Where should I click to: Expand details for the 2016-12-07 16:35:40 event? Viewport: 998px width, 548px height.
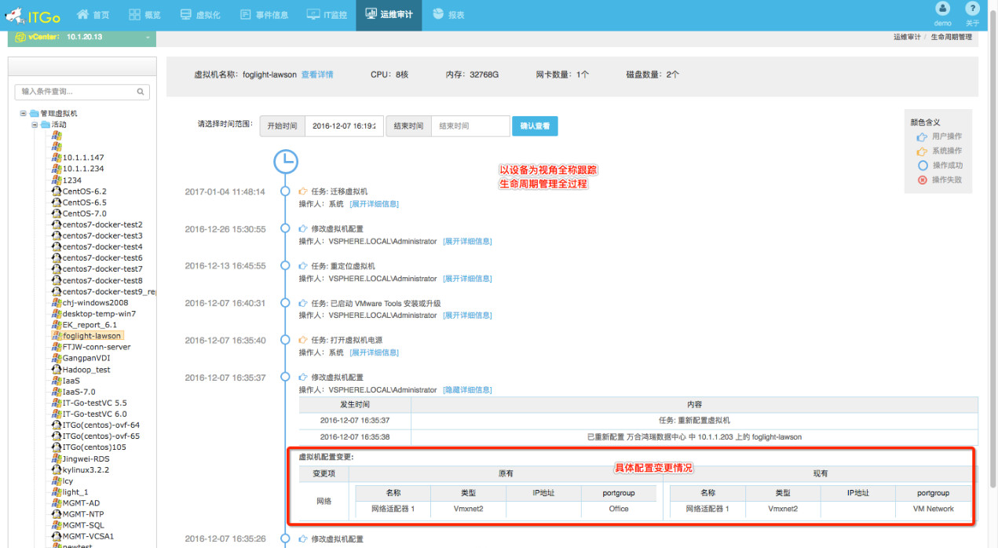pos(375,353)
